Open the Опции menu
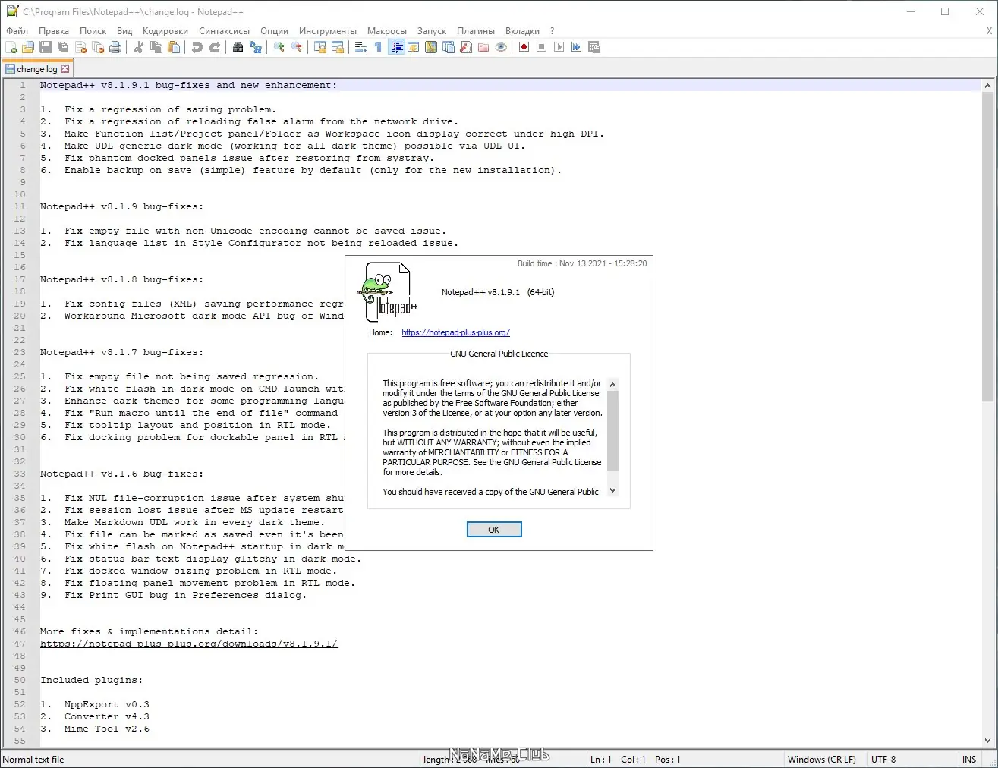This screenshot has width=998, height=768. point(275,31)
